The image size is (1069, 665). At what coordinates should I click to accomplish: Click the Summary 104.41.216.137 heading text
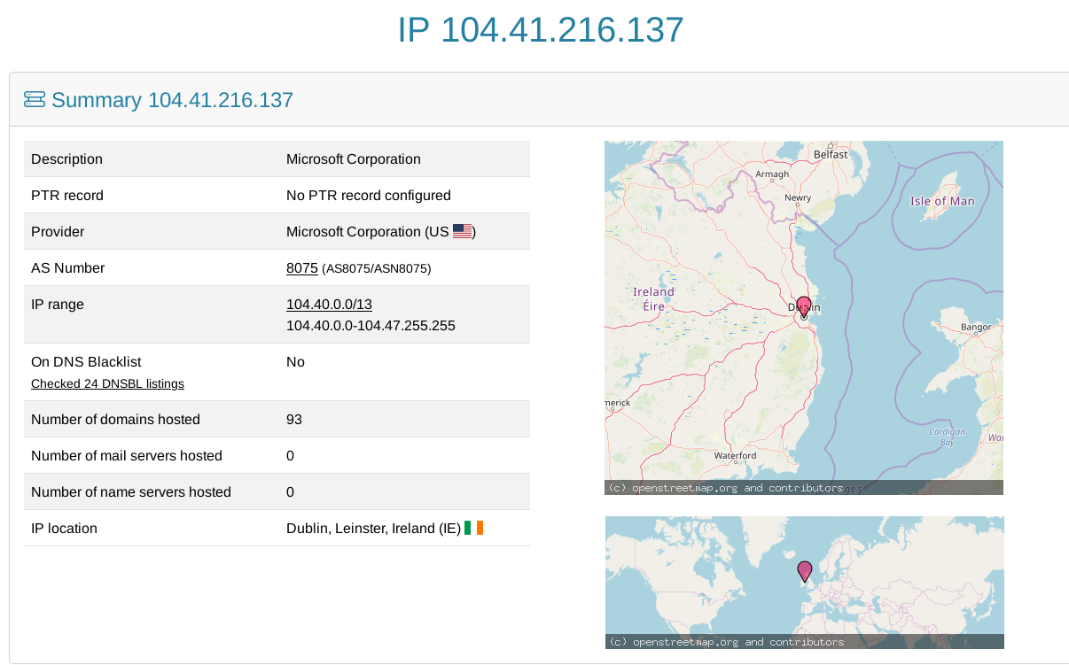coord(172,100)
